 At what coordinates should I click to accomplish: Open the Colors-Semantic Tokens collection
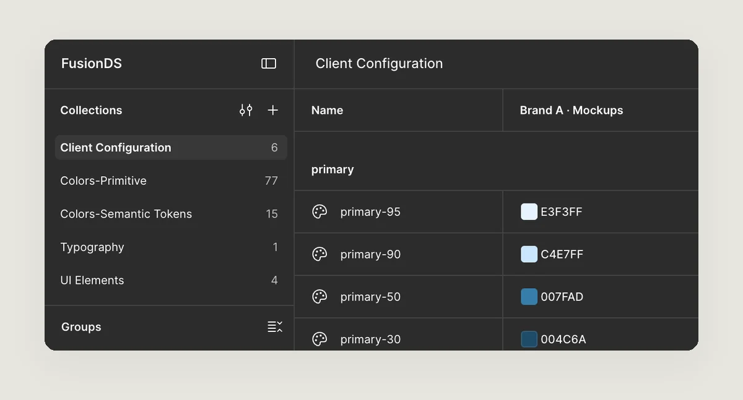pyautogui.click(x=171, y=214)
